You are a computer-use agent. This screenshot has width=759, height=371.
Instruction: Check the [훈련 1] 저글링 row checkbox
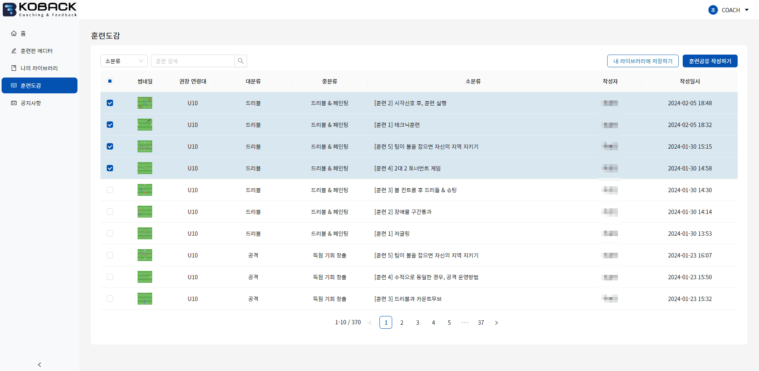[x=110, y=233]
